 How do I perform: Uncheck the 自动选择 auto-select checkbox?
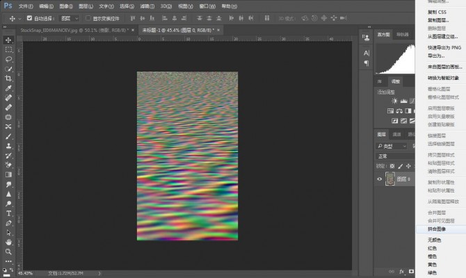coord(29,19)
